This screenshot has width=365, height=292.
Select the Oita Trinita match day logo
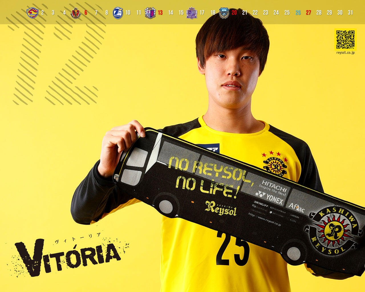118,13
